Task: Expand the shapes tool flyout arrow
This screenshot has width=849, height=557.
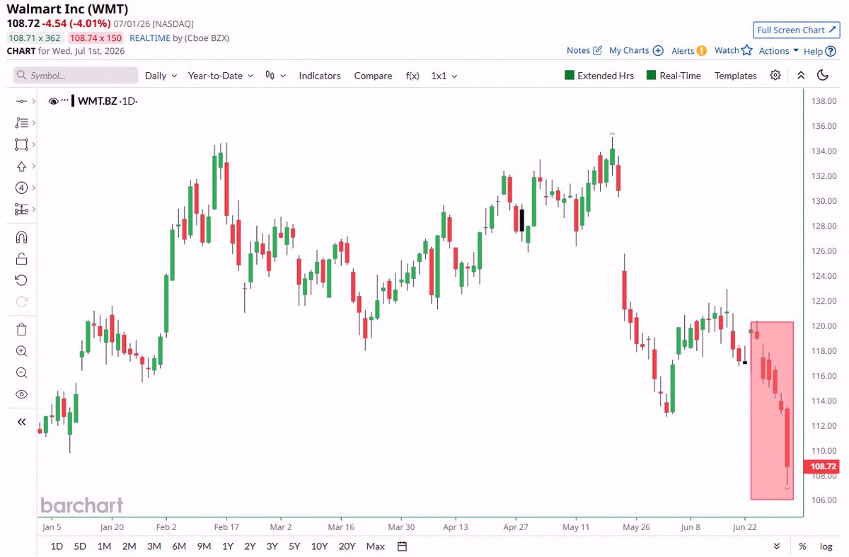Action: [33, 144]
